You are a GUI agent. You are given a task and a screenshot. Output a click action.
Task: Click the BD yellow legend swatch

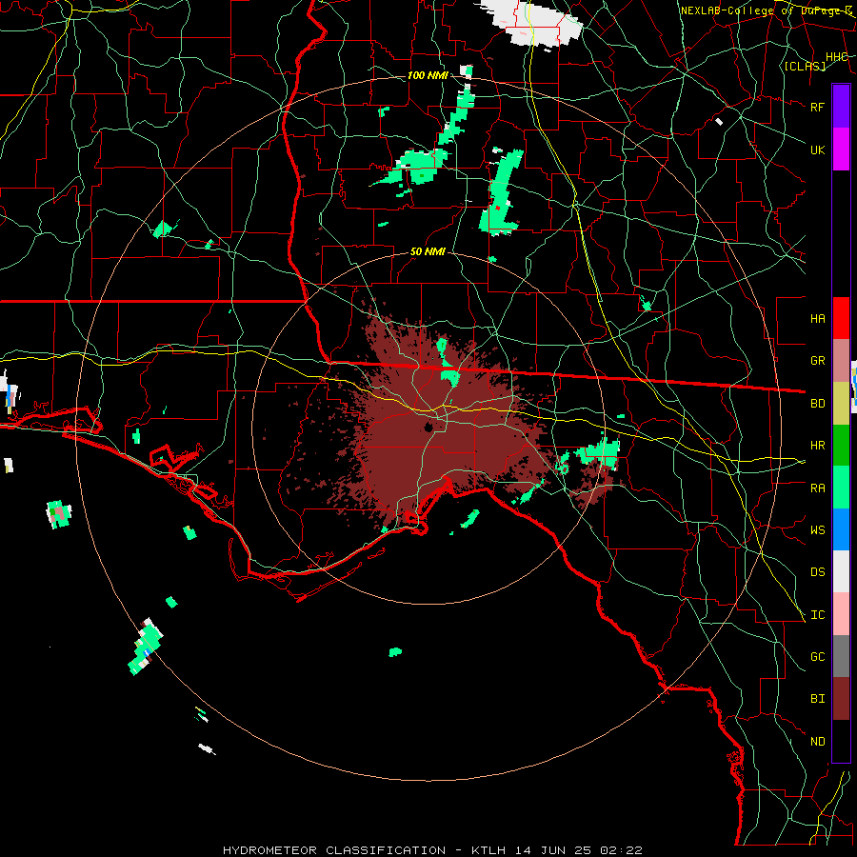coord(841,403)
